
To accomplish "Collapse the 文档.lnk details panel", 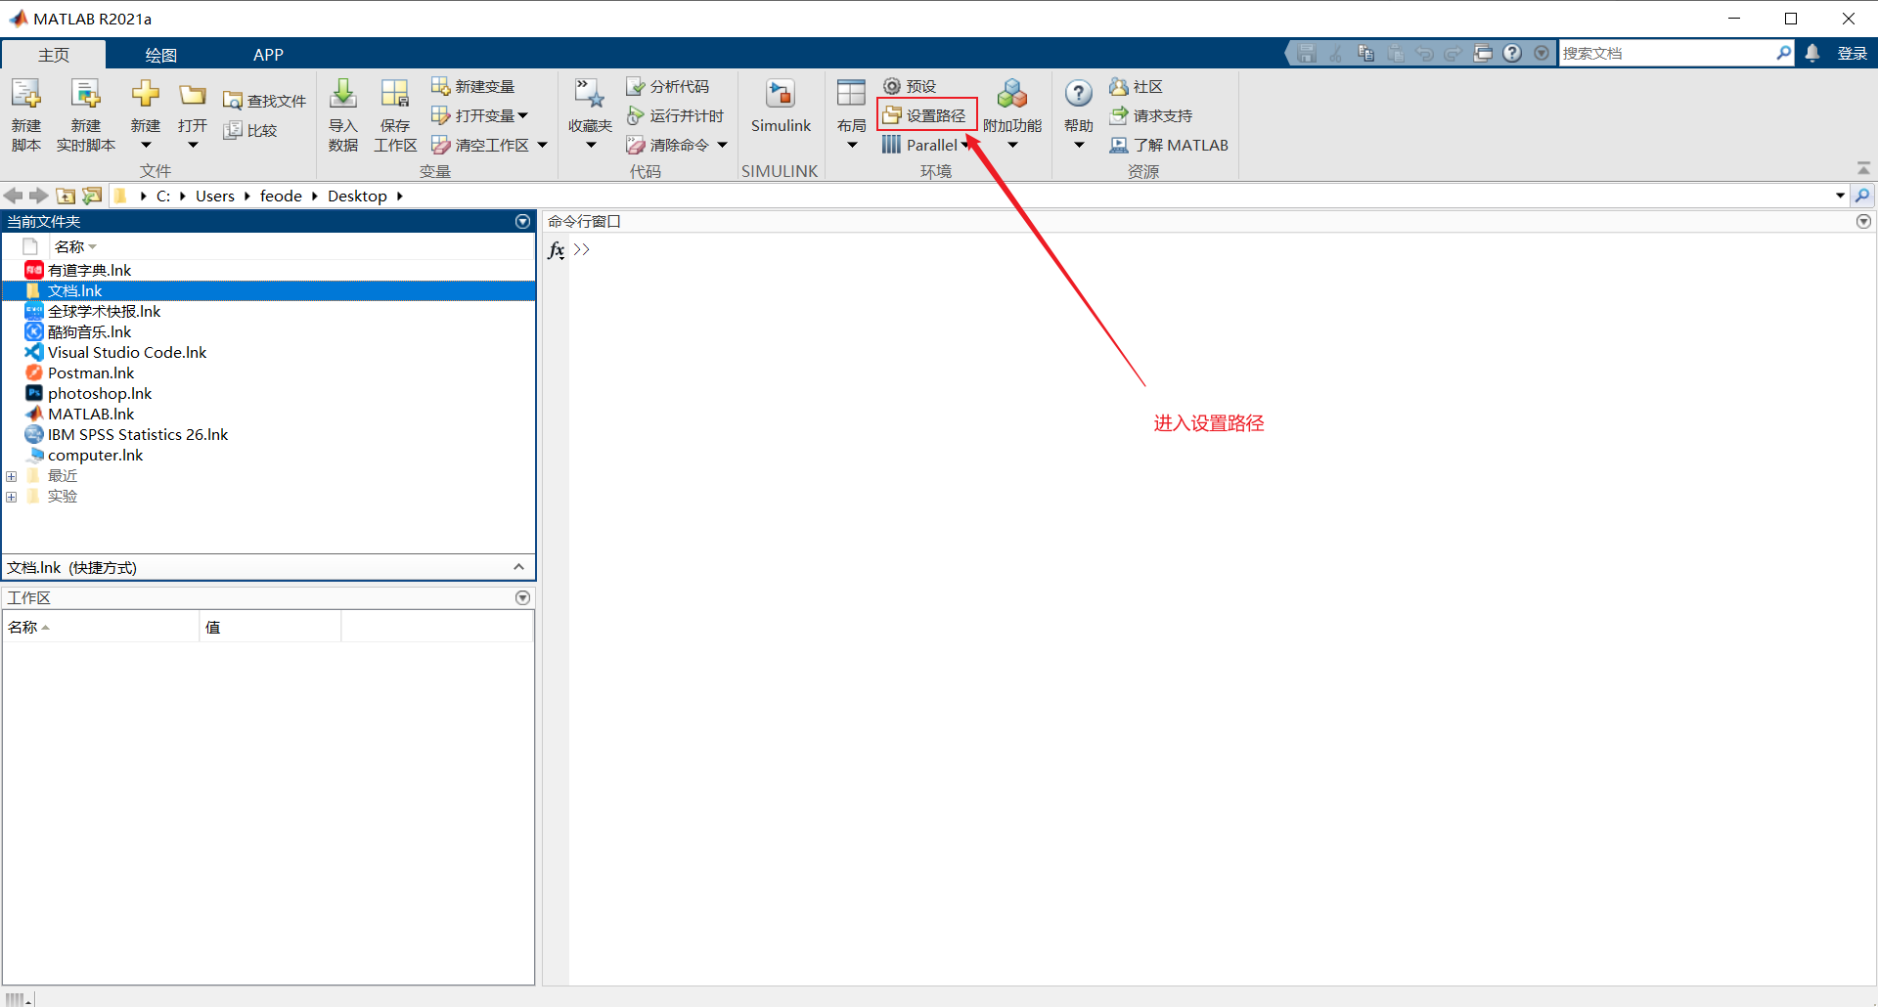I will [519, 567].
